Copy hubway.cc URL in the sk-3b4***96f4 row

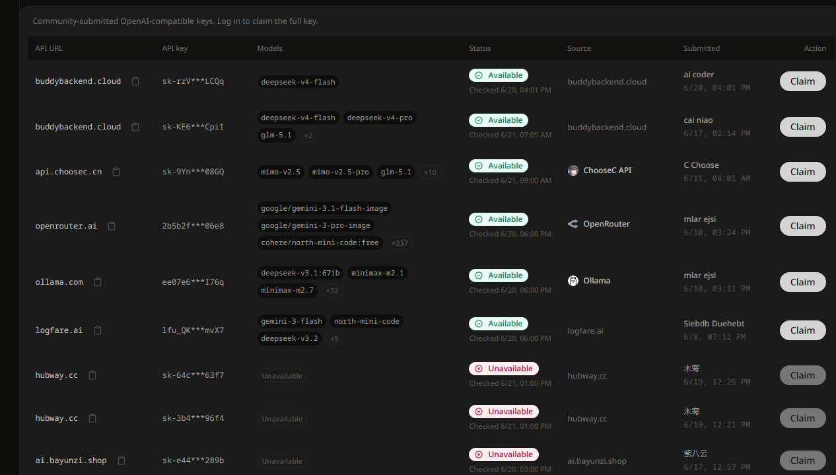(x=92, y=418)
